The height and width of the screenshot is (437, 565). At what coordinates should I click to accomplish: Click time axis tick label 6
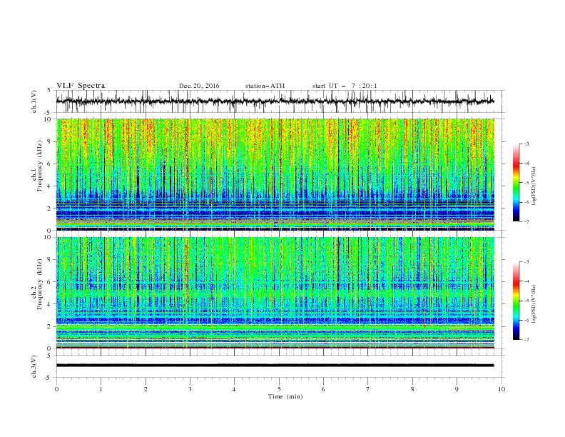tap(323, 389)
